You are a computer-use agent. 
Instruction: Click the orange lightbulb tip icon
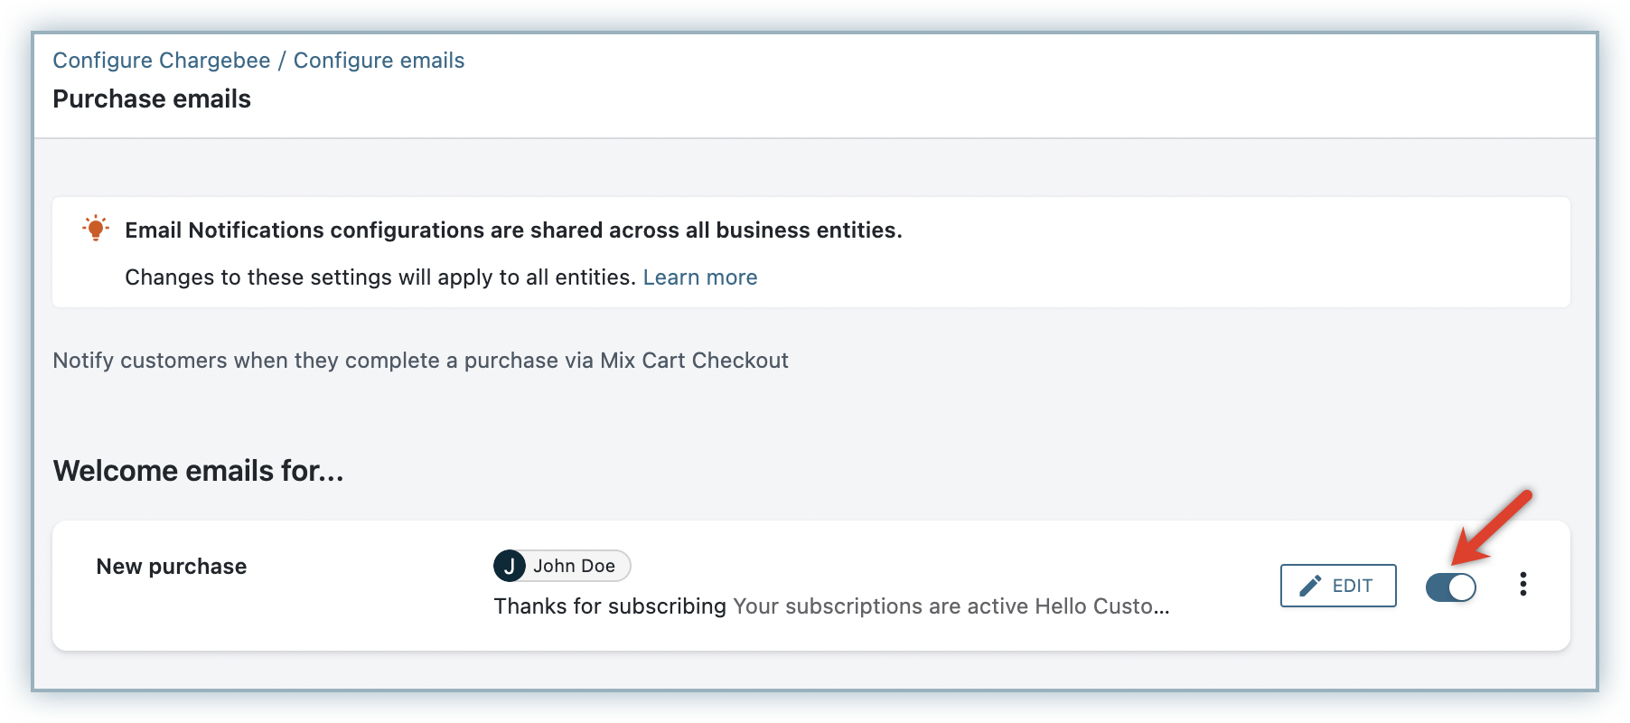point(96,229)
